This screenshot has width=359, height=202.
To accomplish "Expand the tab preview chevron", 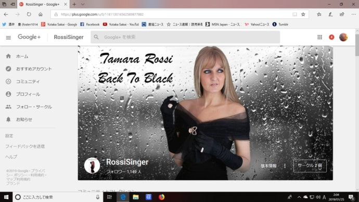I will point(83,4).
